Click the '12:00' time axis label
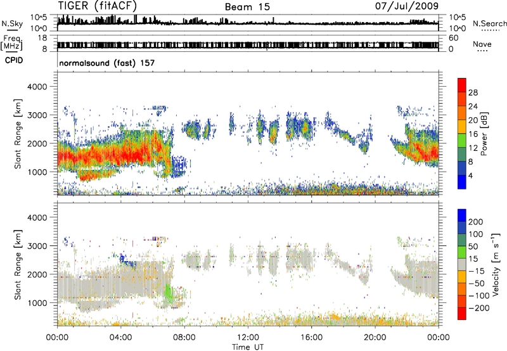507x351 pixels. [x=248, y=338]
